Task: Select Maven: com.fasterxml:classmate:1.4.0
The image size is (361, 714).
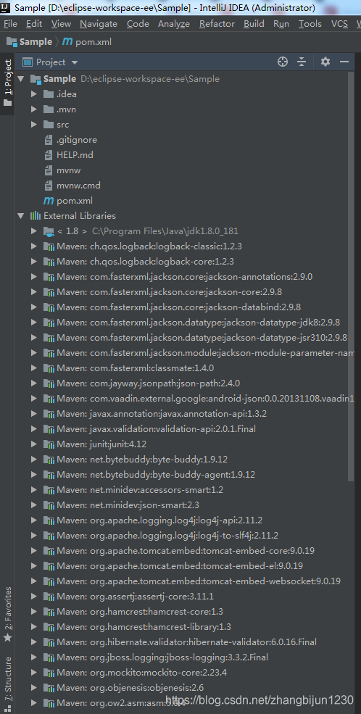Action: point(136,368)
